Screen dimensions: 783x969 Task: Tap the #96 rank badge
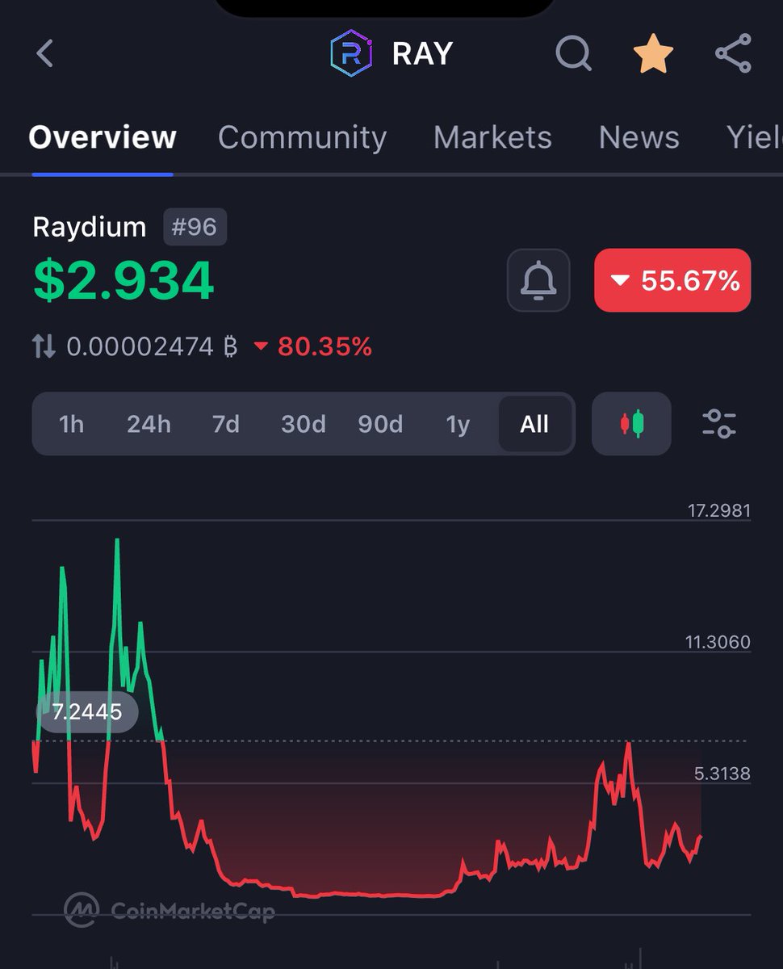pyautogui.click(x=195, y=227)
